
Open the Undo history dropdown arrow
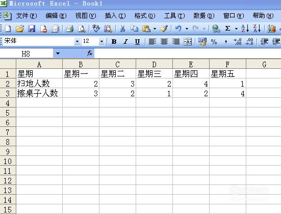point(187,29)
